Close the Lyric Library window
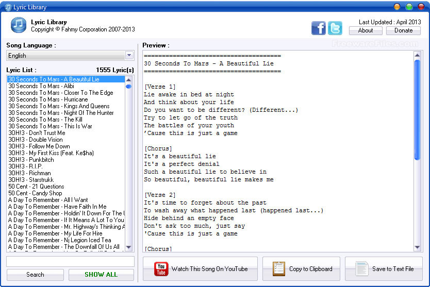The image size is (430, 287). coord(421,7)
